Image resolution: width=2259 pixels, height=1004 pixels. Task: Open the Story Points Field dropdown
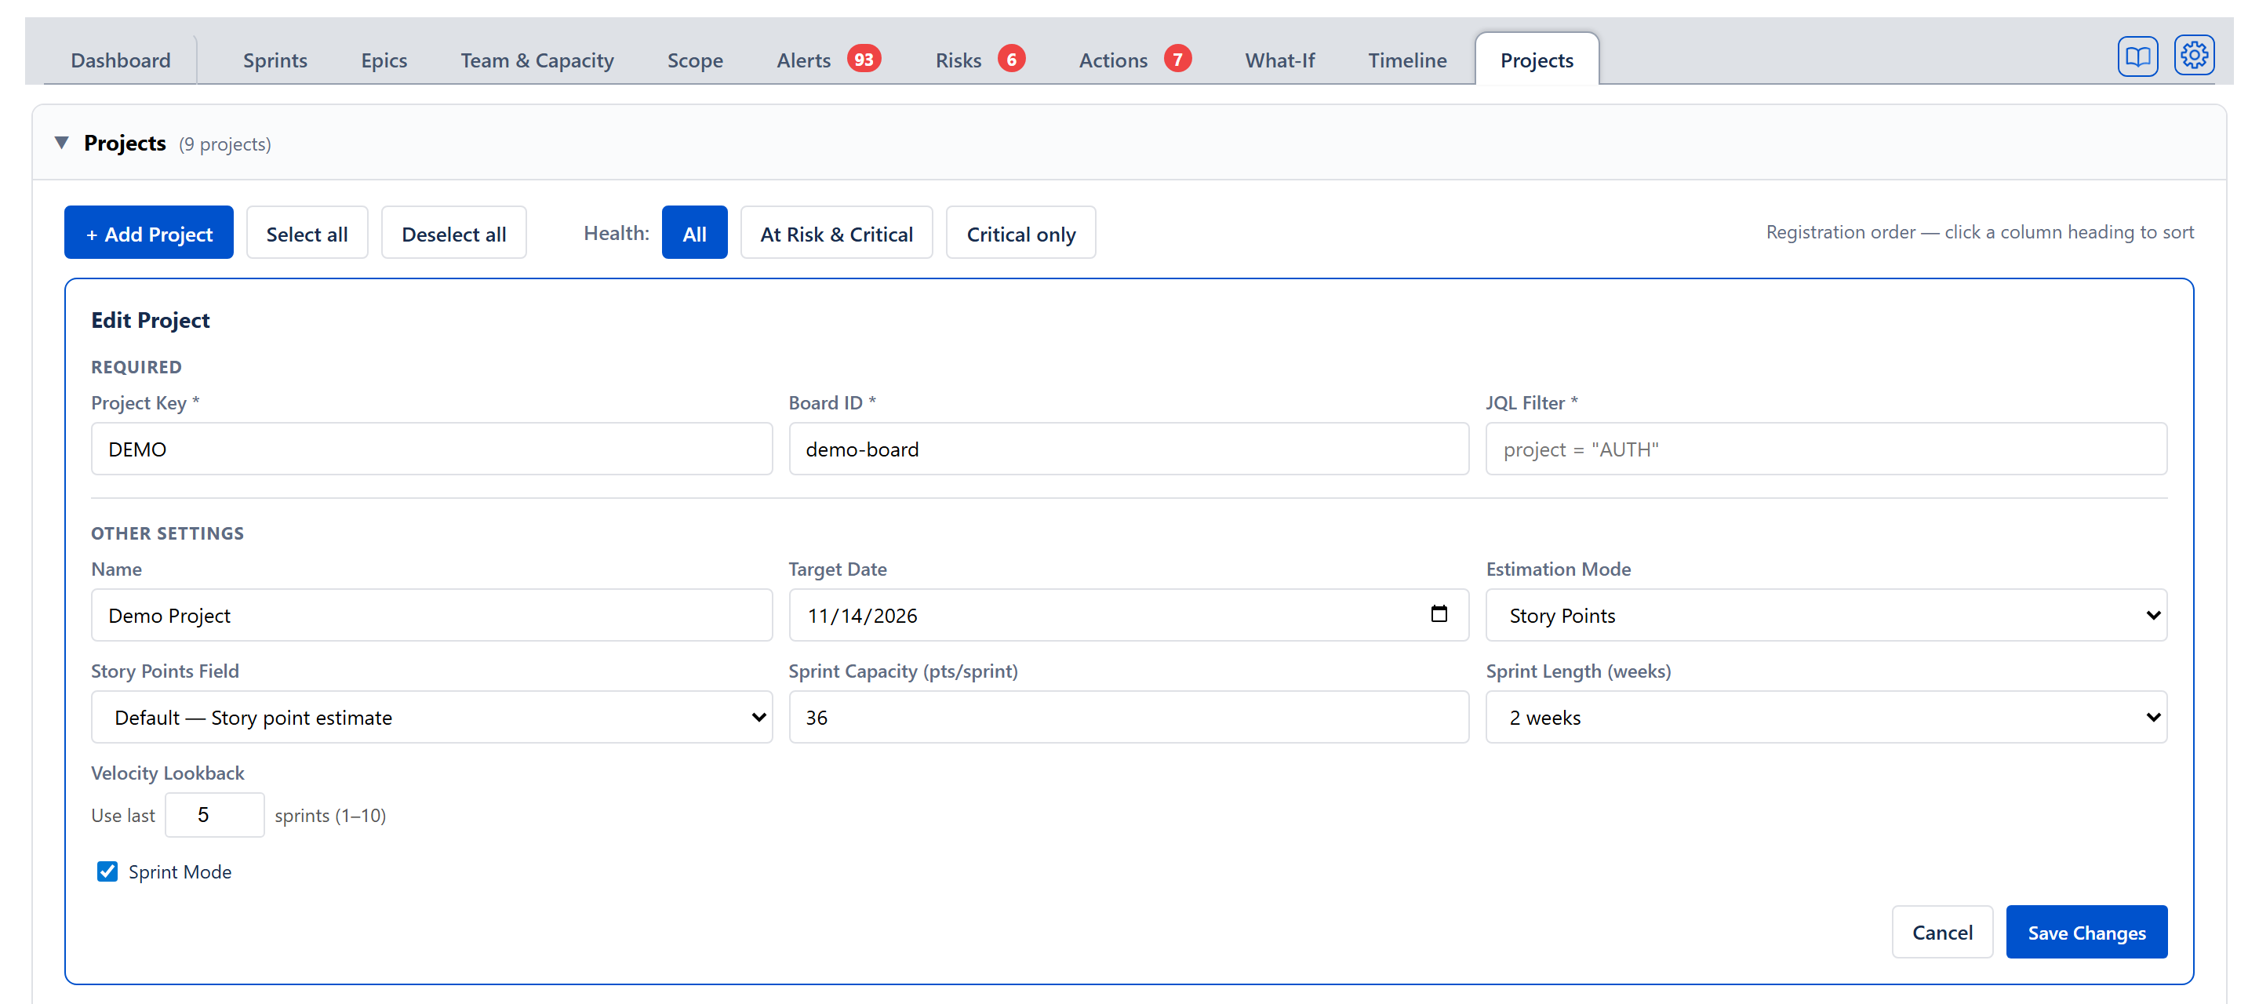point(431,716)
